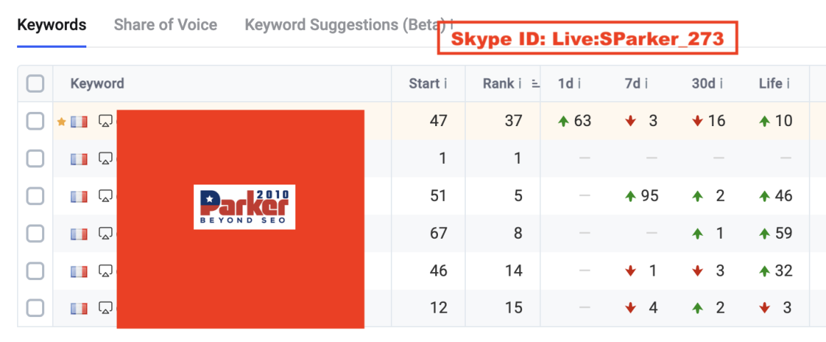826x342 pixels.
Task: Click the Parker Beyond SEO logo
Action: (245, 207)
